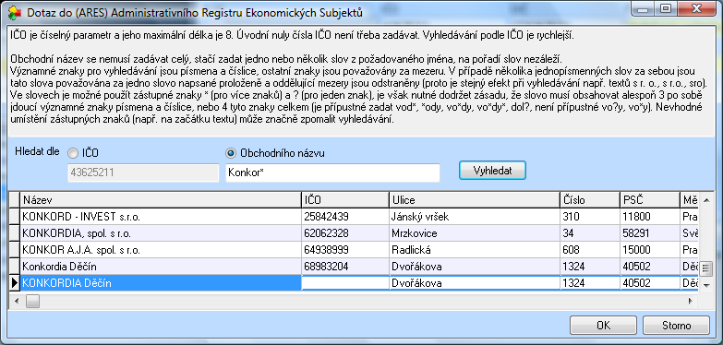The height and width of the screenshot is (345, 723).
Task: Click postal code cell 58291
Action: pyautogui.click(x=650, y=233)
